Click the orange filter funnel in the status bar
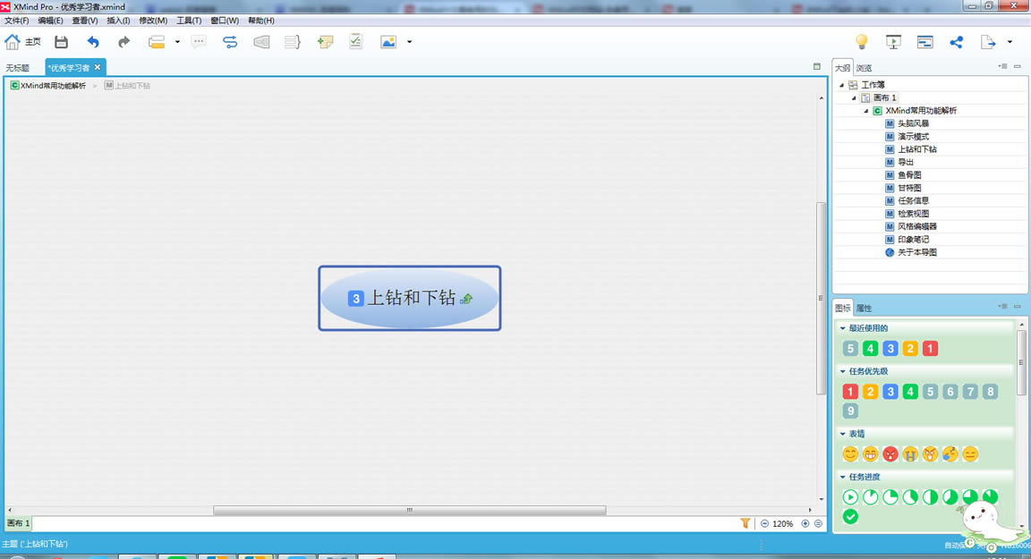The image size is (1031, 559). click(746, 523)
